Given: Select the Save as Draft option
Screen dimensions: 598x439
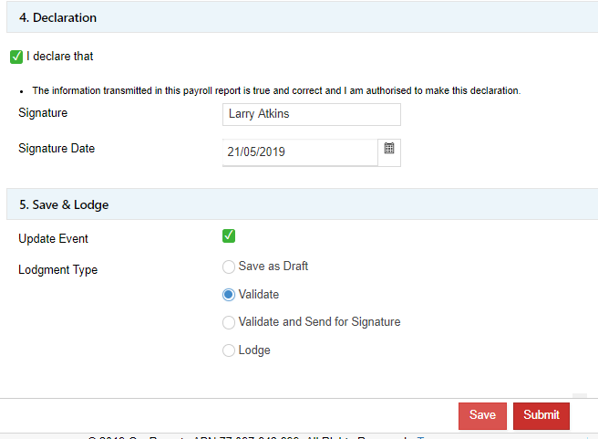Looking at the screenshot, I should (x=229, y=267).
